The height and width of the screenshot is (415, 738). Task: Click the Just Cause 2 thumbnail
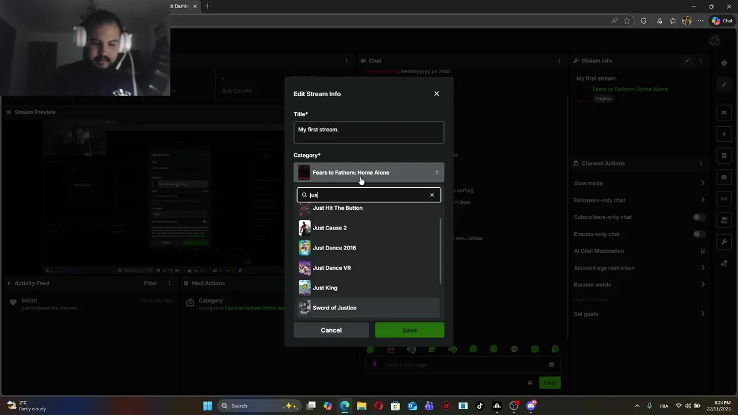click(x=304, y=228)
